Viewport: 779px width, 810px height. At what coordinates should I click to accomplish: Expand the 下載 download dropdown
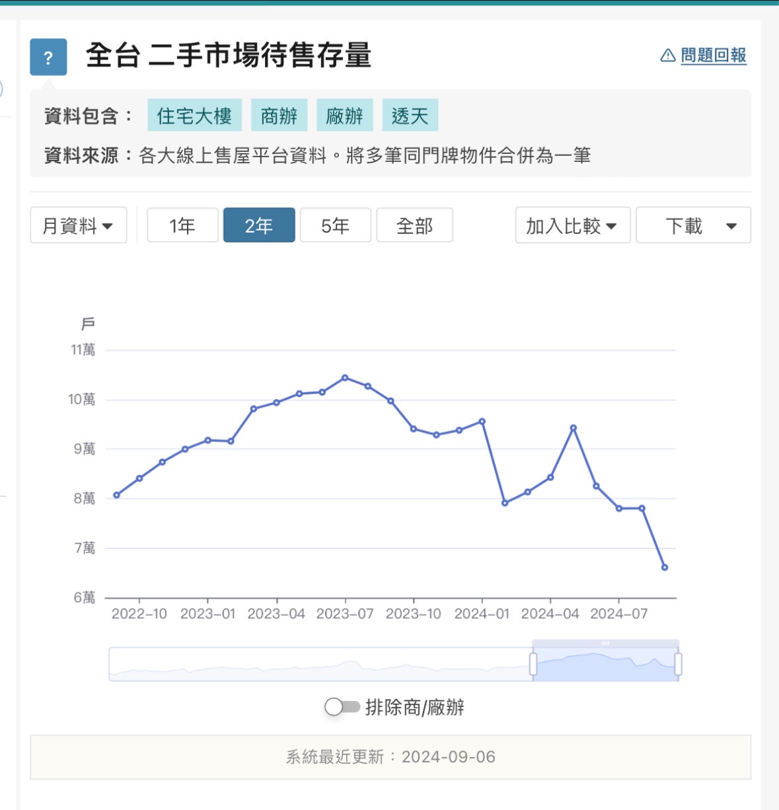coord(693,226)
